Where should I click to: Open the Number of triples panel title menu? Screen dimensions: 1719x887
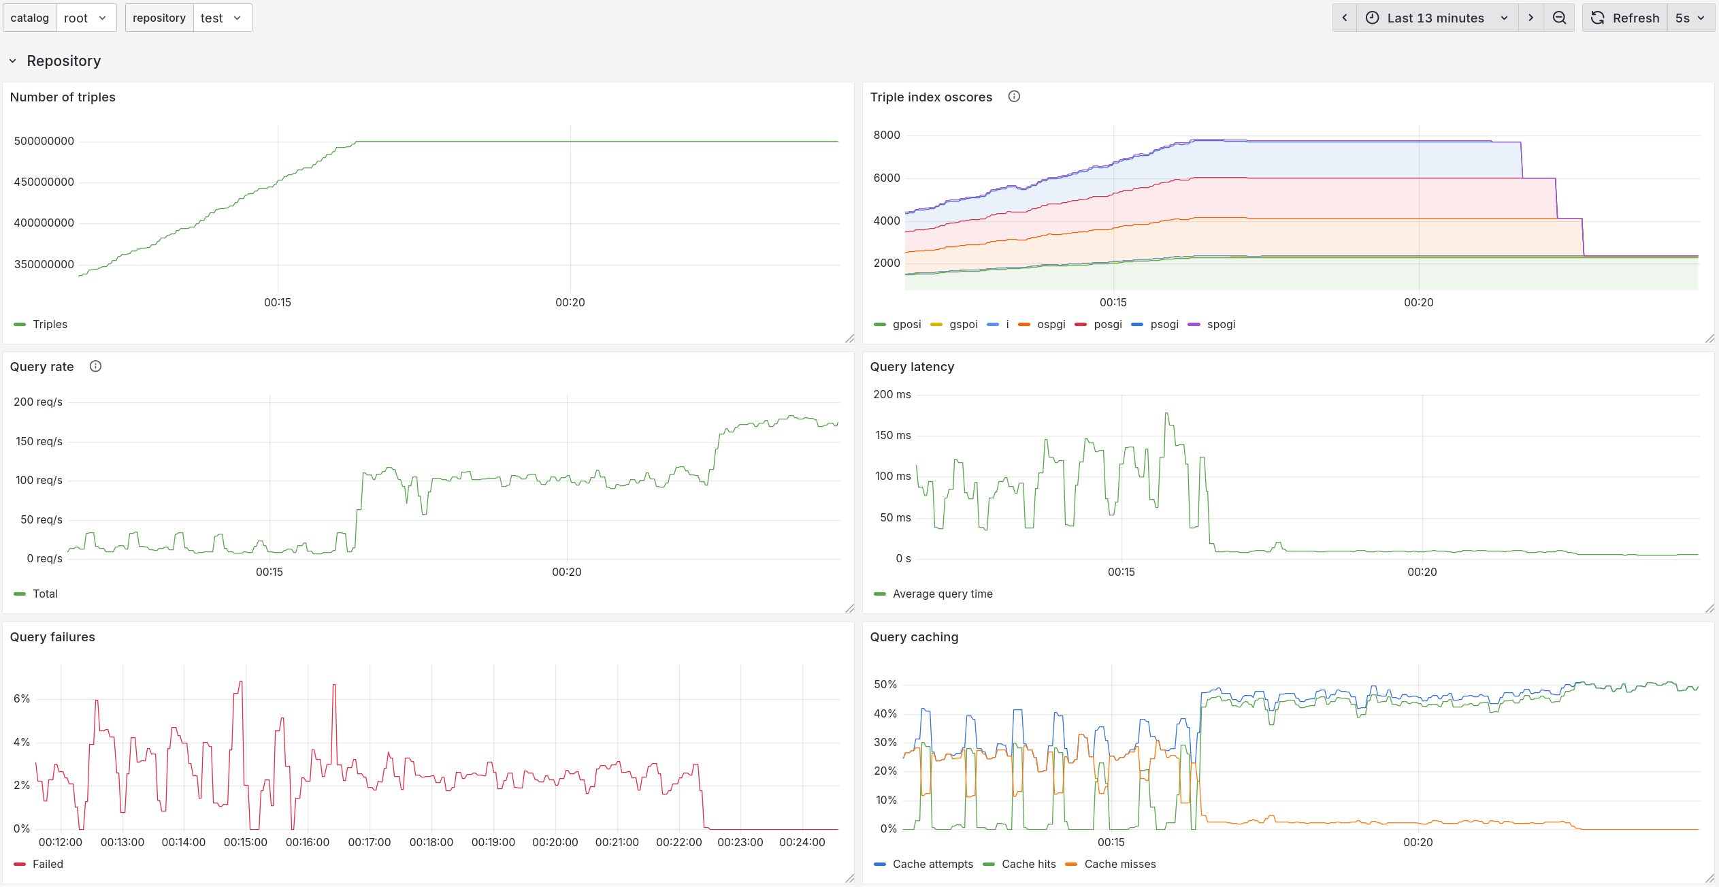pyautogui.click(x=63, y=97)
